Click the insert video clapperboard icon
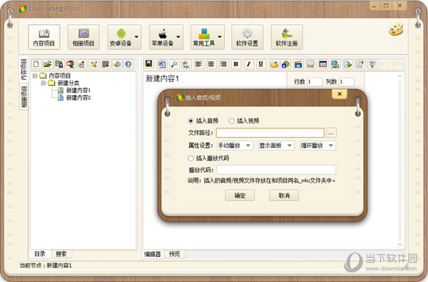 [x=298, y=64]
